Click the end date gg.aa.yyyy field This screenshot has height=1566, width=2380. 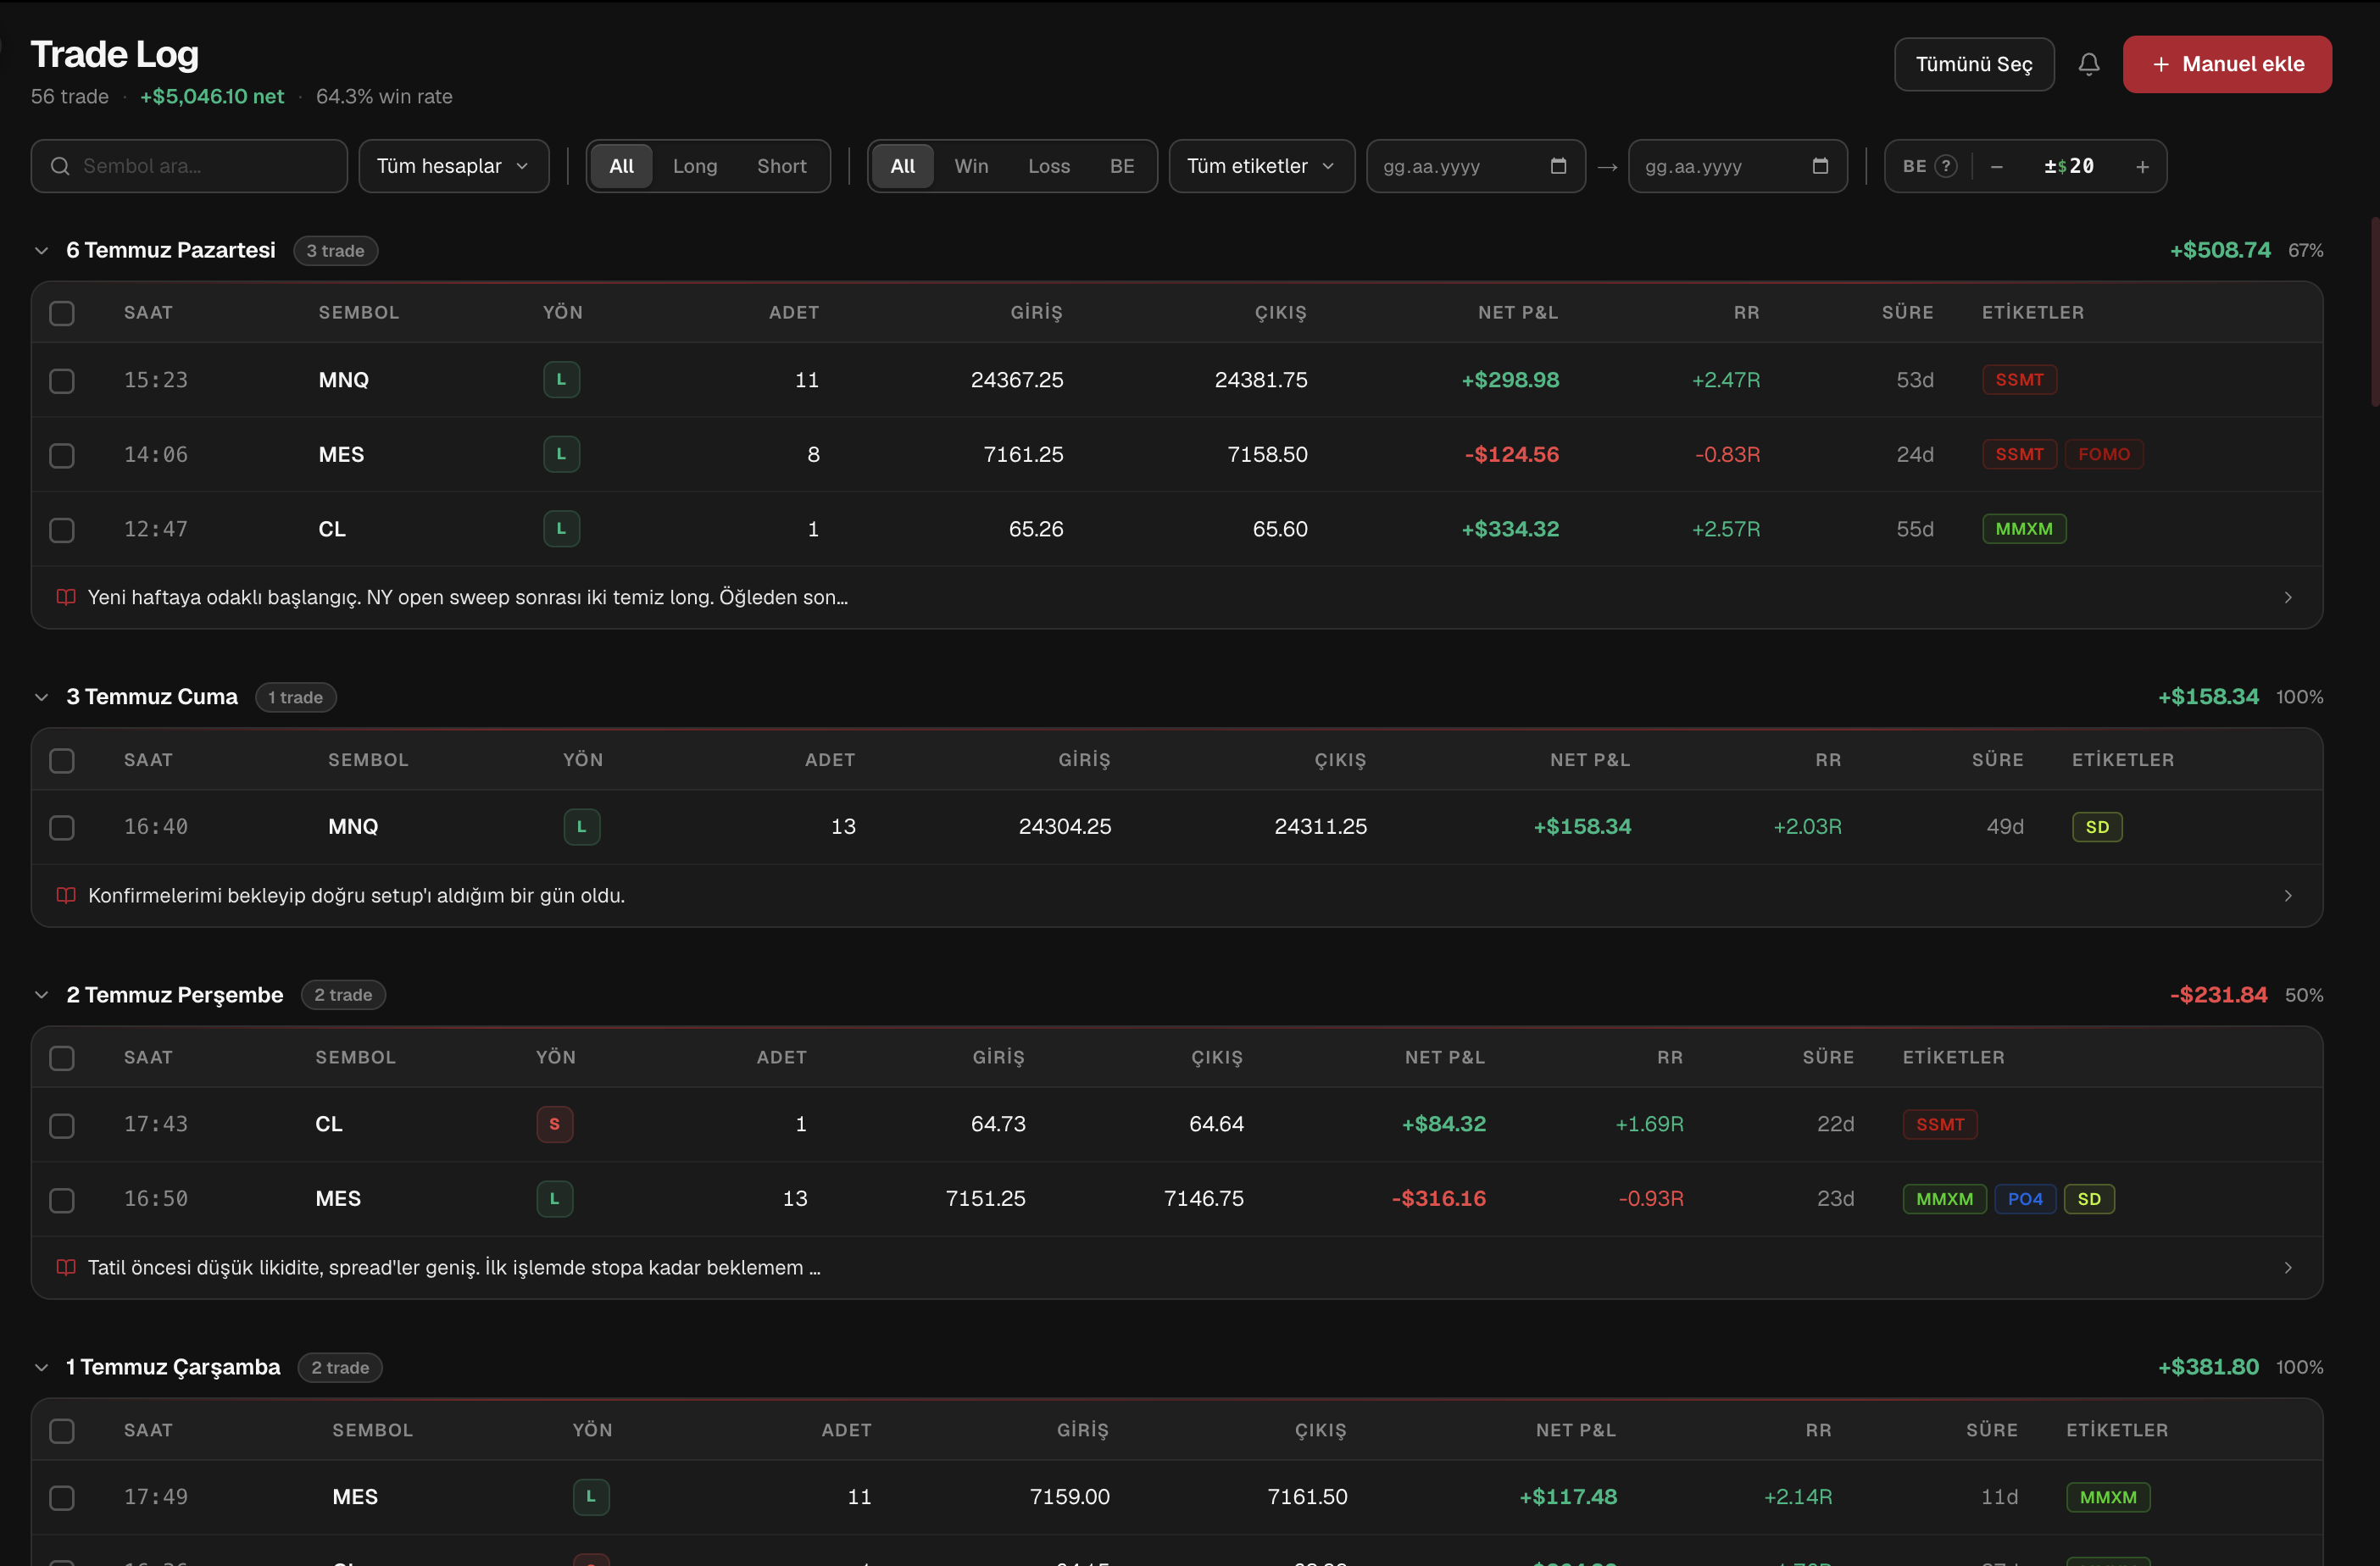[x=1737, y=166]
